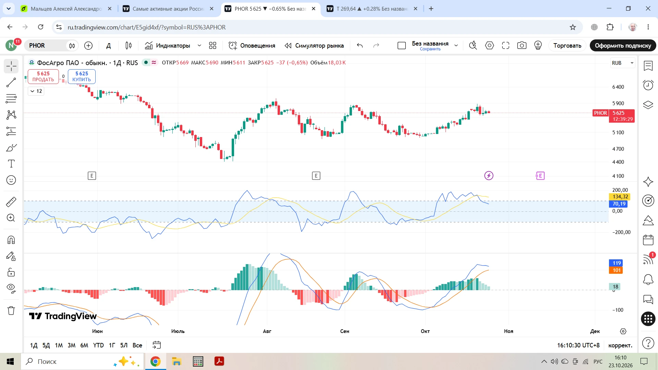Remove drawings with the trash icon

[11, 310]
